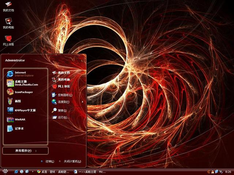
Task: Select the 我的电脑 desktop icon
Action: [x=8, y=23]
